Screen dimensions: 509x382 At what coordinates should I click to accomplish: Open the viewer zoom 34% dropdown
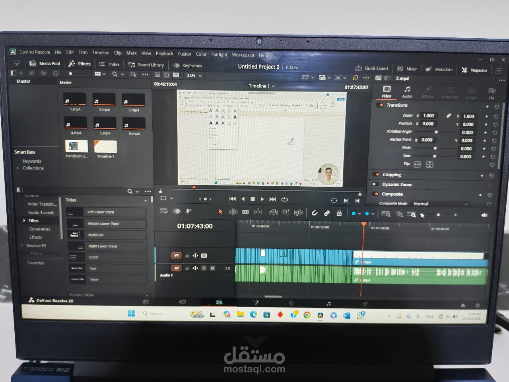[194, 76]
